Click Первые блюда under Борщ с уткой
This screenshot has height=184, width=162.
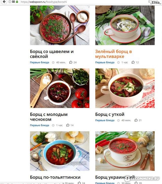[x=105, y=120]
